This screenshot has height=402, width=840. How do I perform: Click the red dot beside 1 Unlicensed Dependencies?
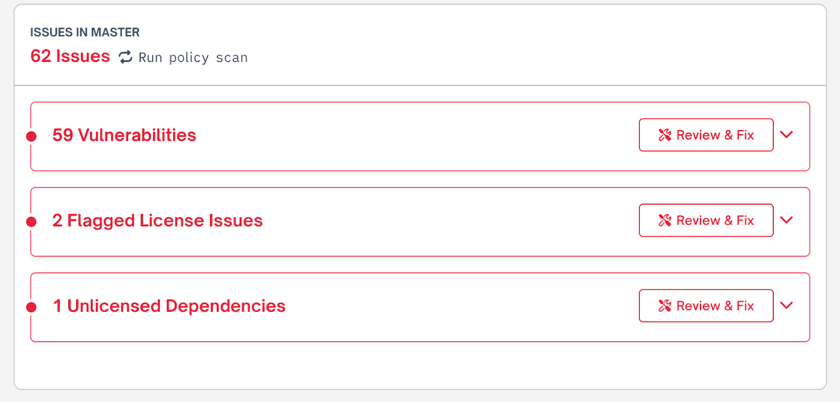(31, 306)
